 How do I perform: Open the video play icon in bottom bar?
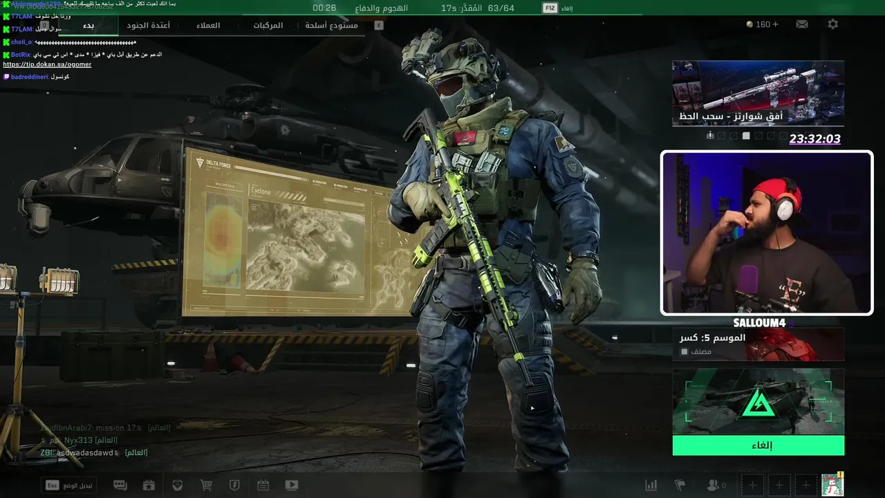(x=292, y=486)
